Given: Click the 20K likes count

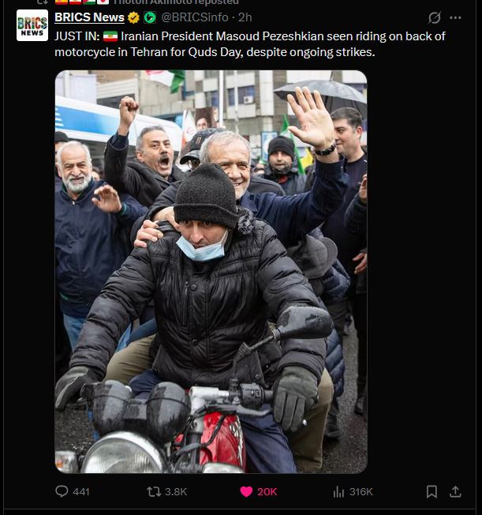Looking at the screenshot, I should [x=267, y=491].
